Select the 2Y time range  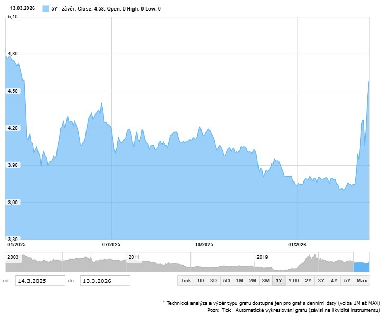click(308, 281)
